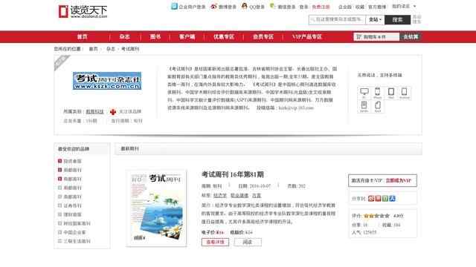
Task: Select the iPhone device icon
Action: 377,93
